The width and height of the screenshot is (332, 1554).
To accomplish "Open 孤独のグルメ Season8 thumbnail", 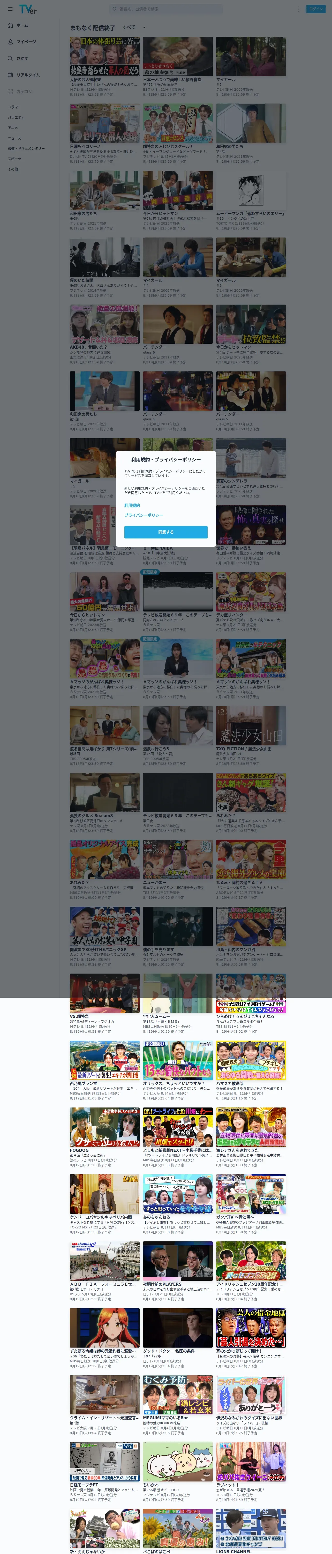I will click(x=104, y=793).
